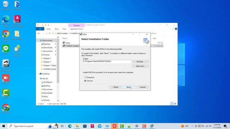Open the Application Tools tab
Viewport: 230px width, 129px height.
(77, 29)
